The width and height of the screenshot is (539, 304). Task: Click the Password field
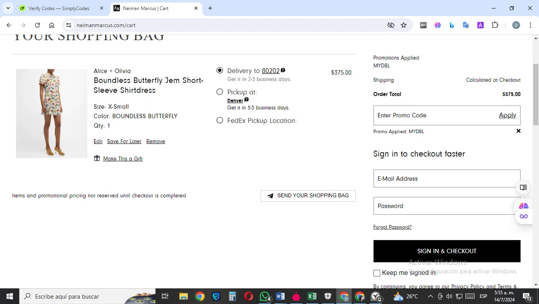tap(447, 206)
